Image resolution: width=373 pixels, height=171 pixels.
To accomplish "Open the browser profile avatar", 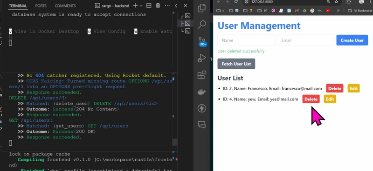I will tap(361, 2).
